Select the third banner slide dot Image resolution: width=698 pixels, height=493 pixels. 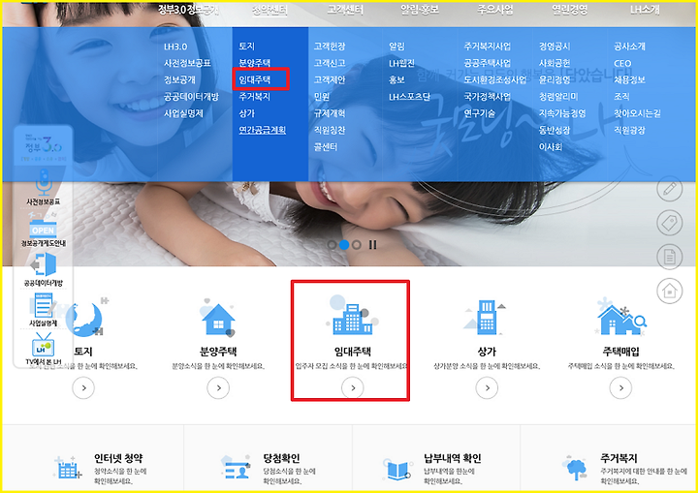click(x=357, y=245)
